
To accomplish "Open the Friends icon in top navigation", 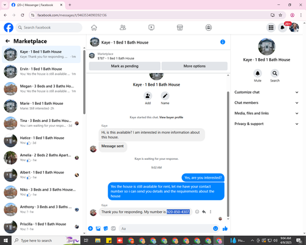I will (123, 28).
